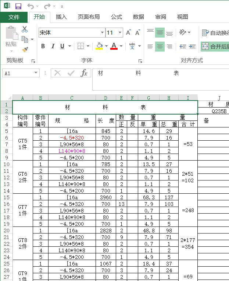Decrease font size with smaller A icon
This screenshot has height=281, width=229.
point(137,32)
